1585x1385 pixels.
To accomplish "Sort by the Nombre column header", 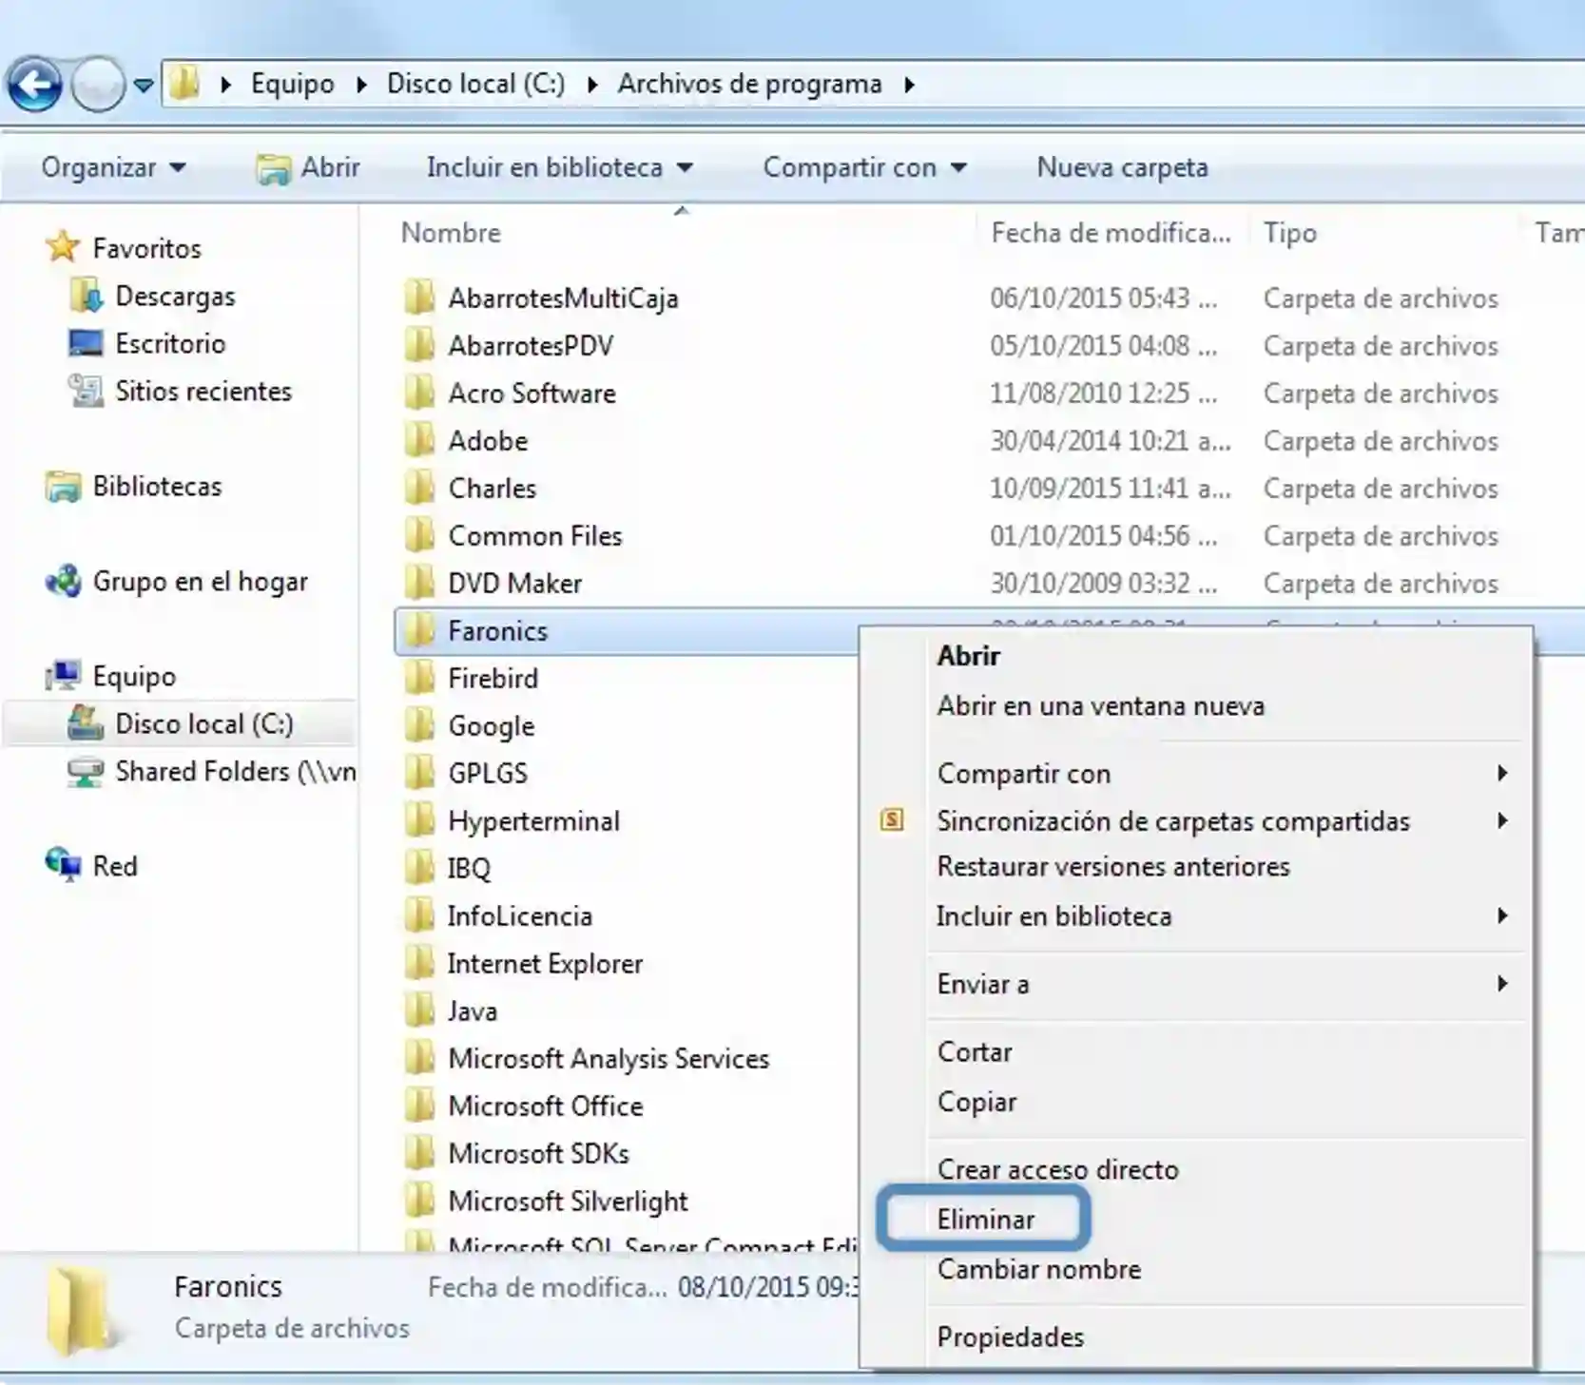I will tap(451, 233).
